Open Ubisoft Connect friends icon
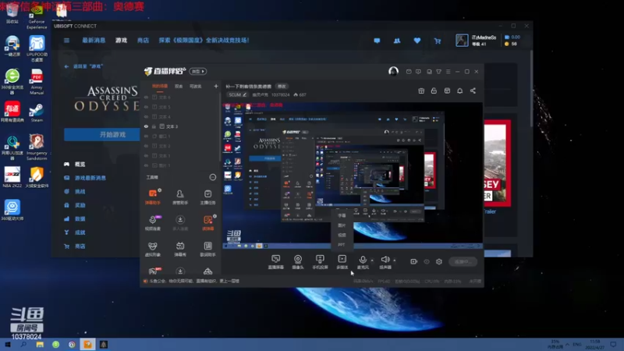Viewport: 624px width, 351px height. [x=397, y=41]
